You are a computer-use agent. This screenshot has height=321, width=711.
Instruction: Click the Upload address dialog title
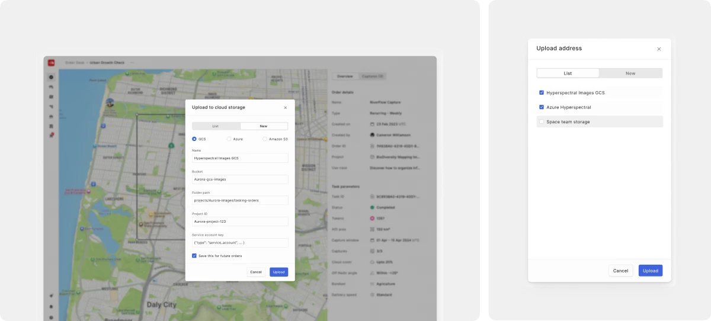click(559, 49)
